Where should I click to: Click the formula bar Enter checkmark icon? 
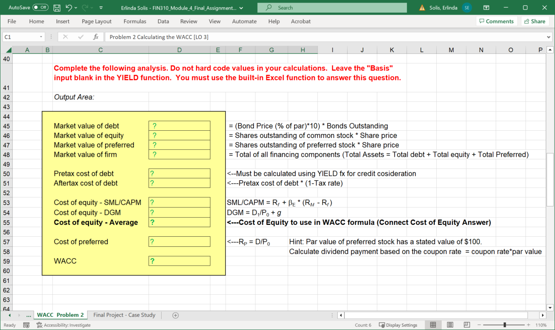[x=81, y=37]
